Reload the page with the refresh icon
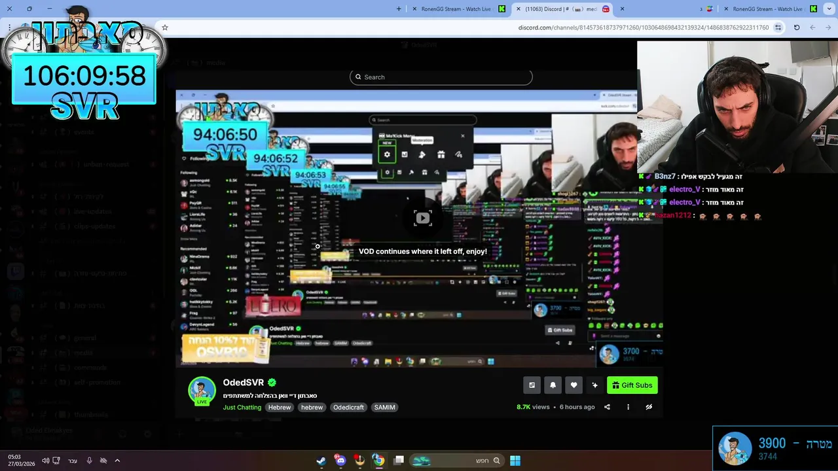The height and width of the screenshot is (471, 838). 797,27
